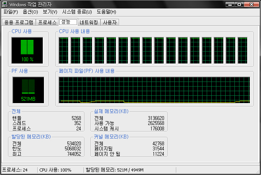Screen dimensions: 261x175
Task: Click the '사용 가능' label
Action: (x=104, y=123)
